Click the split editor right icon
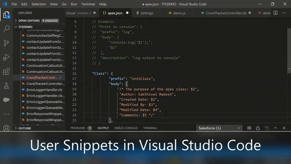291x164 pixels. pos(276,13)
